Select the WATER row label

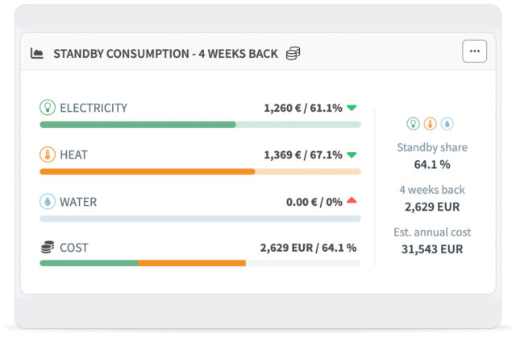tap(78, 202)
